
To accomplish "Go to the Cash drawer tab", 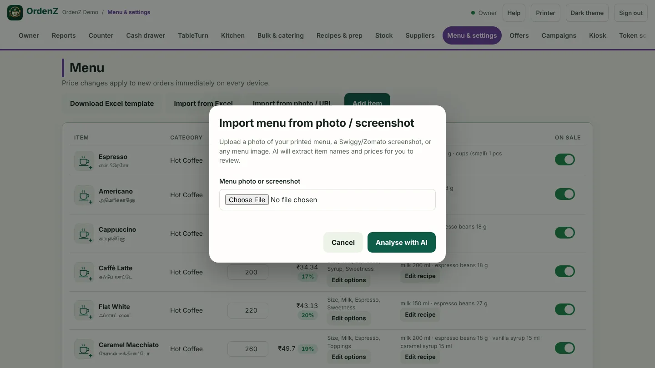I will click(x=146, y=35).
